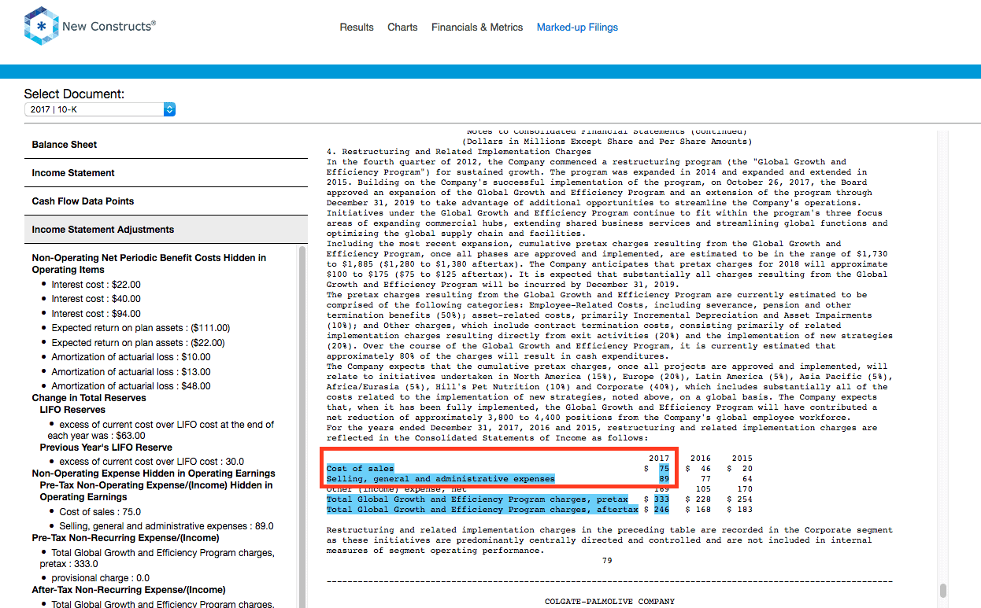Click the Restructuring and Related Implementation Charges heading
This screenshot has height=608, width=981.
pos(458,152)
